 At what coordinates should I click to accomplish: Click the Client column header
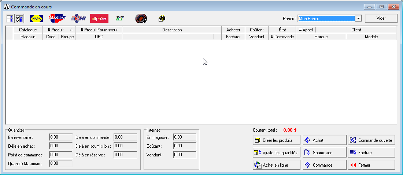(356, 30)
